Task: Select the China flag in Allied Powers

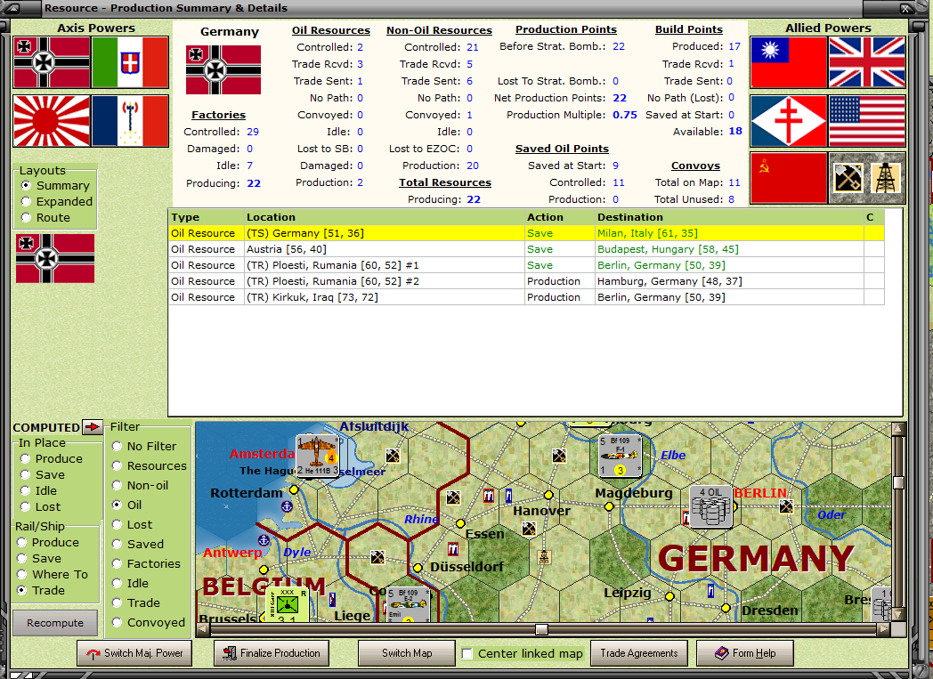Action: pos(789,62)
